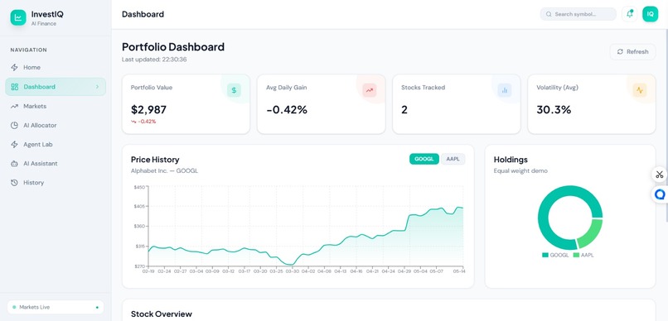Click the dollar icon on Portfolio Value
Image resolution: width=668 pixels, height=321 pixels.
click(234, 90)
